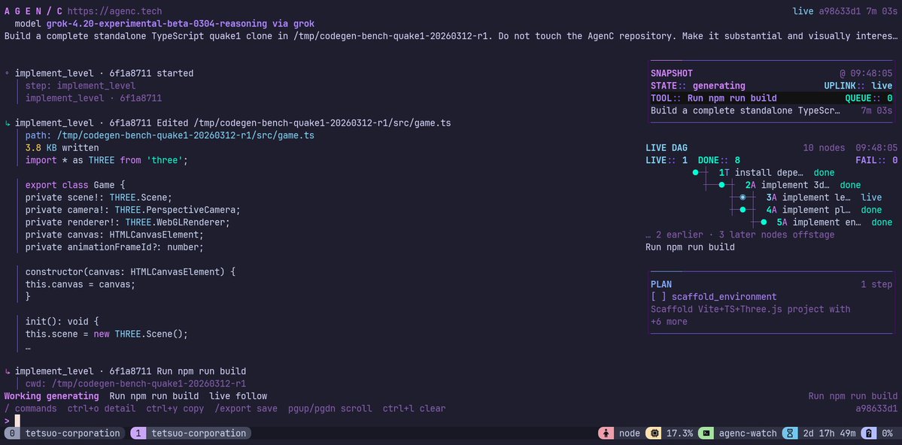The width and height of the screenshot is (902, 445).
Task: Open the https://agenc.tech link
Action: pyautogui.click(x=114, y=11)
